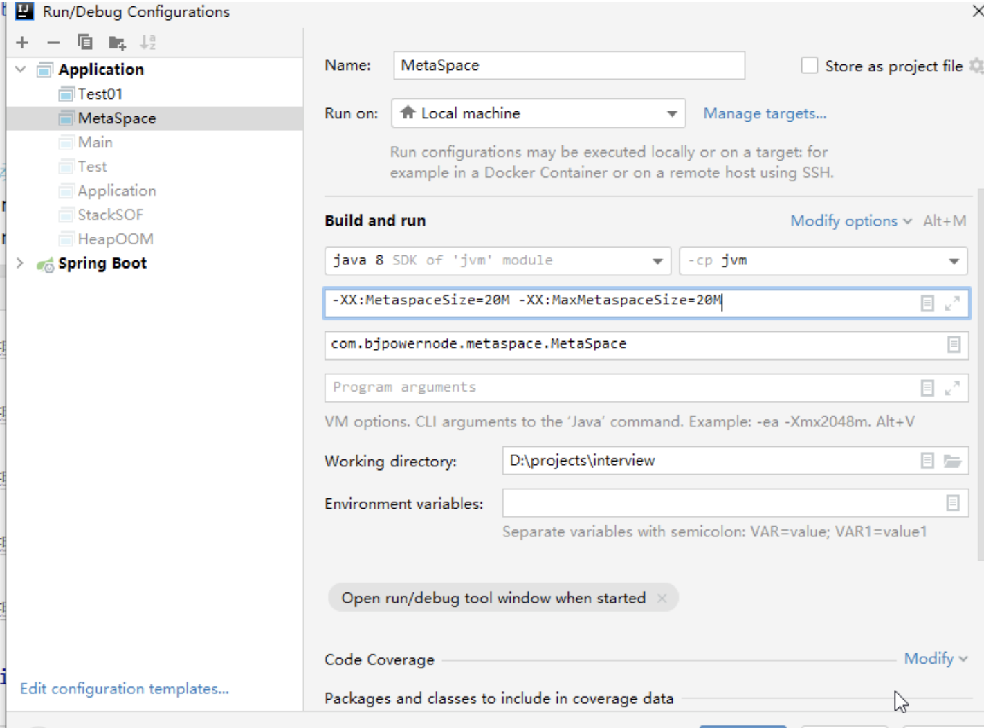This screenshot has width=984, height=728.
Task: Collapse the Application tree node
Action: [21, 69]
